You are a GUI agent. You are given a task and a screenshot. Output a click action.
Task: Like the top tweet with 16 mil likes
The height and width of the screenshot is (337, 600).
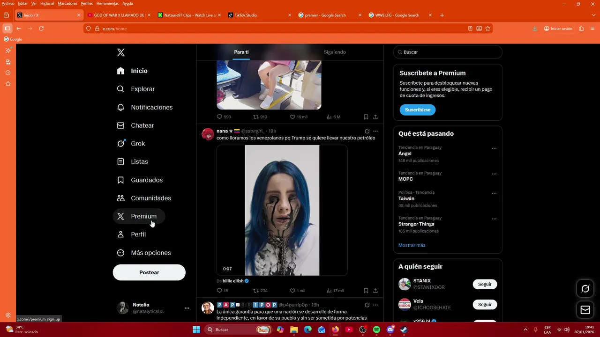299,117
